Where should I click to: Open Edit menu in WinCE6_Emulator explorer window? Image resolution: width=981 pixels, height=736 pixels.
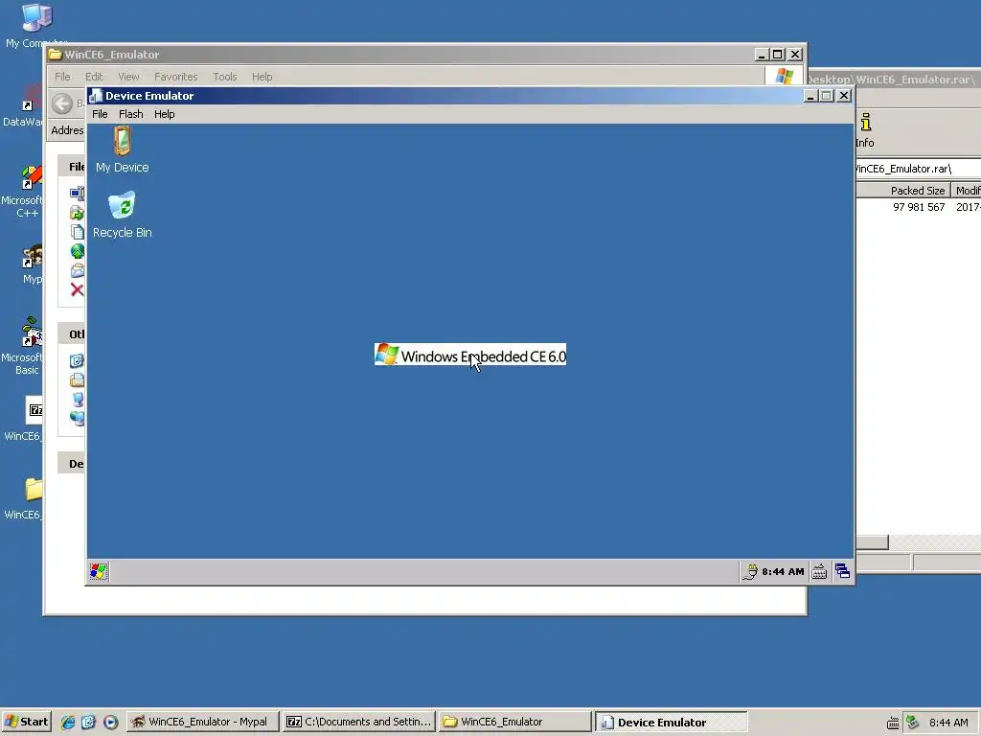pyautogui.click(x=94, y=77)
